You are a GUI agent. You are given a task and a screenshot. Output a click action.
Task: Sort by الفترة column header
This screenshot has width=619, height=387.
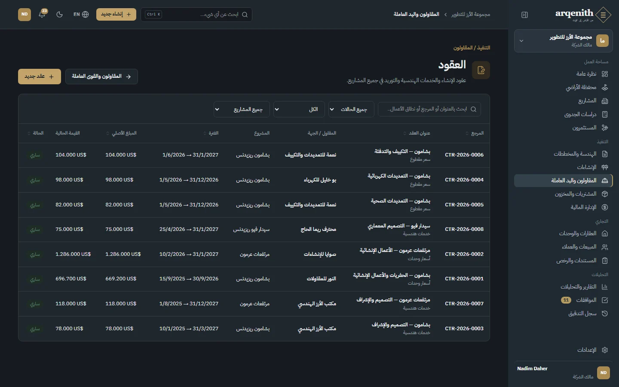click(x=211, y=133)
